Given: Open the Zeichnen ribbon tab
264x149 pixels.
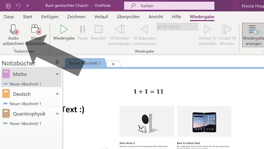Looking at the screenshot, I should (76, 17).
